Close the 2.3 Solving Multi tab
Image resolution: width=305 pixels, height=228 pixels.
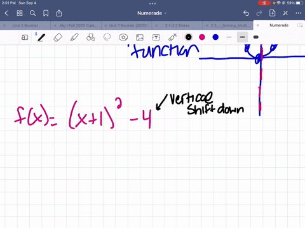click(x=207, y=25)
